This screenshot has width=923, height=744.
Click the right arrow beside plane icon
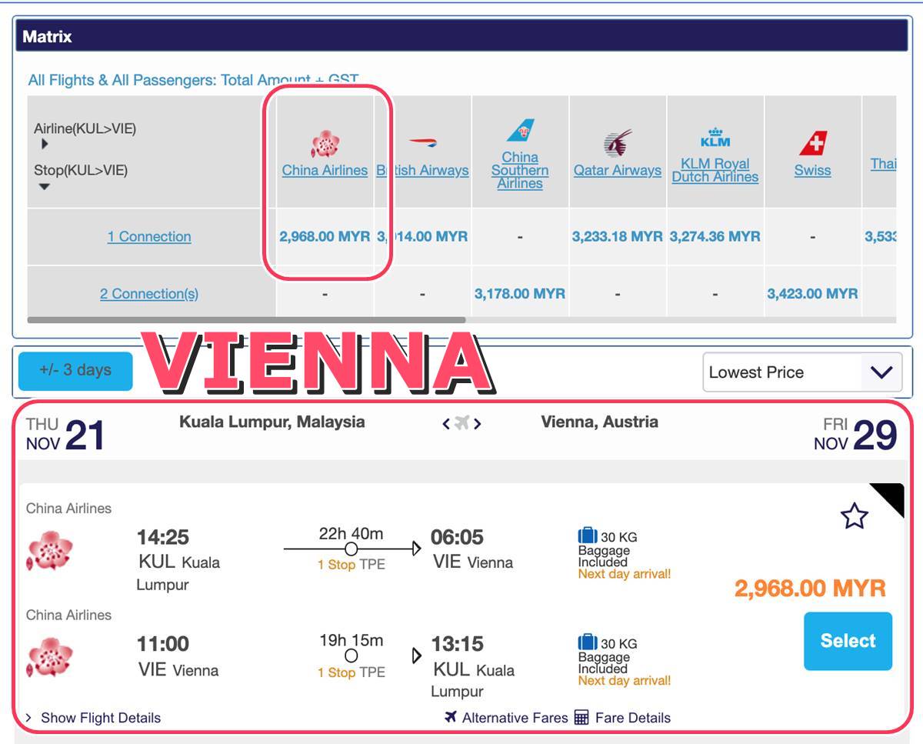point(478,423)
